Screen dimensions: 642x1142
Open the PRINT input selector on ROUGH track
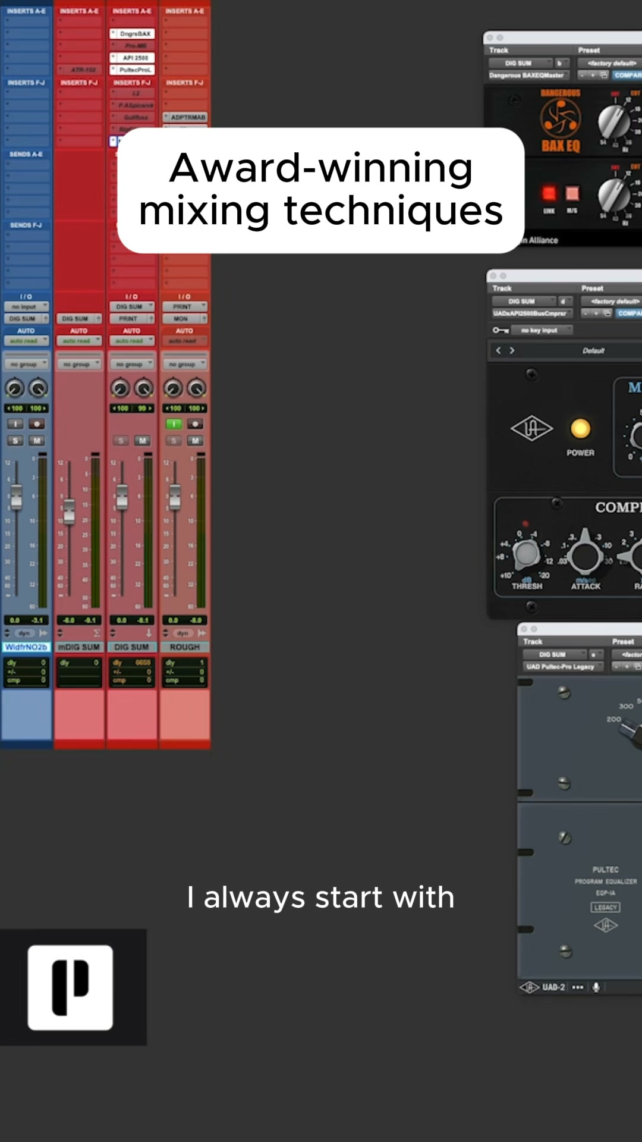click(x=184, y=307)
